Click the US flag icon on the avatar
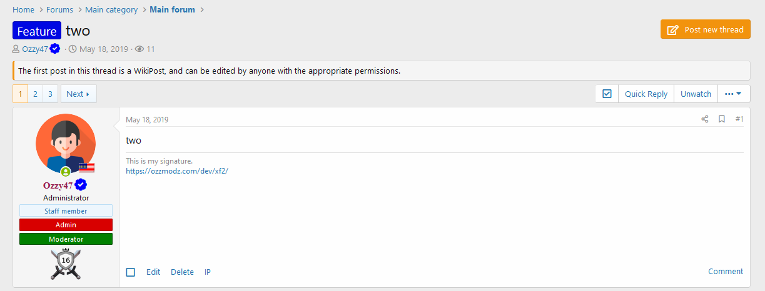 (x=86, y=167)
